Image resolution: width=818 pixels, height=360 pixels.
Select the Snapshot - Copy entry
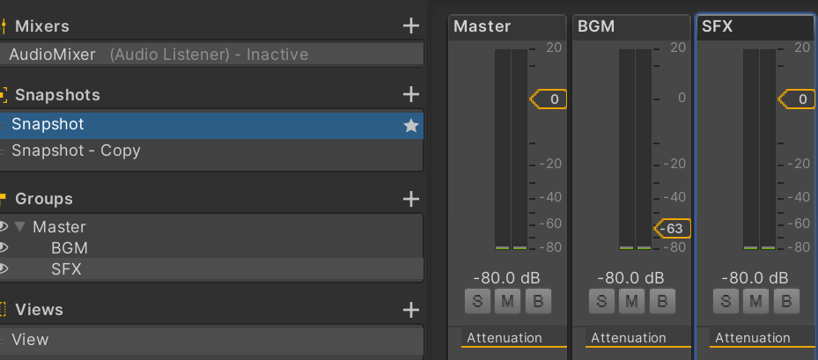(76, 151)
